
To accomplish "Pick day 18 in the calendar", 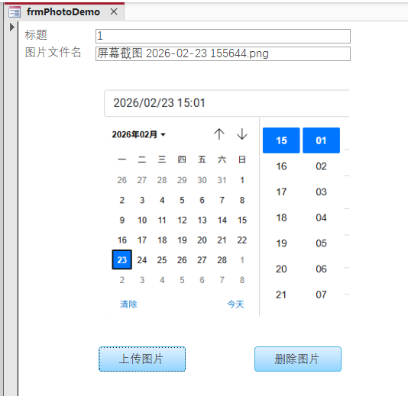I will [162, 240].
